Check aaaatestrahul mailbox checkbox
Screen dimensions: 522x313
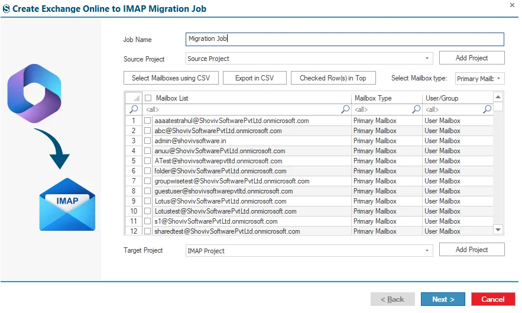(x=147, y=121)
